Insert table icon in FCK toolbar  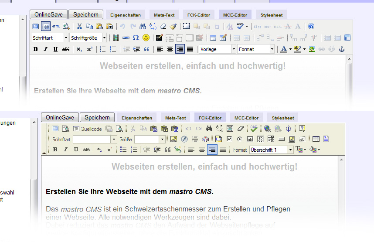click(316, 139)
